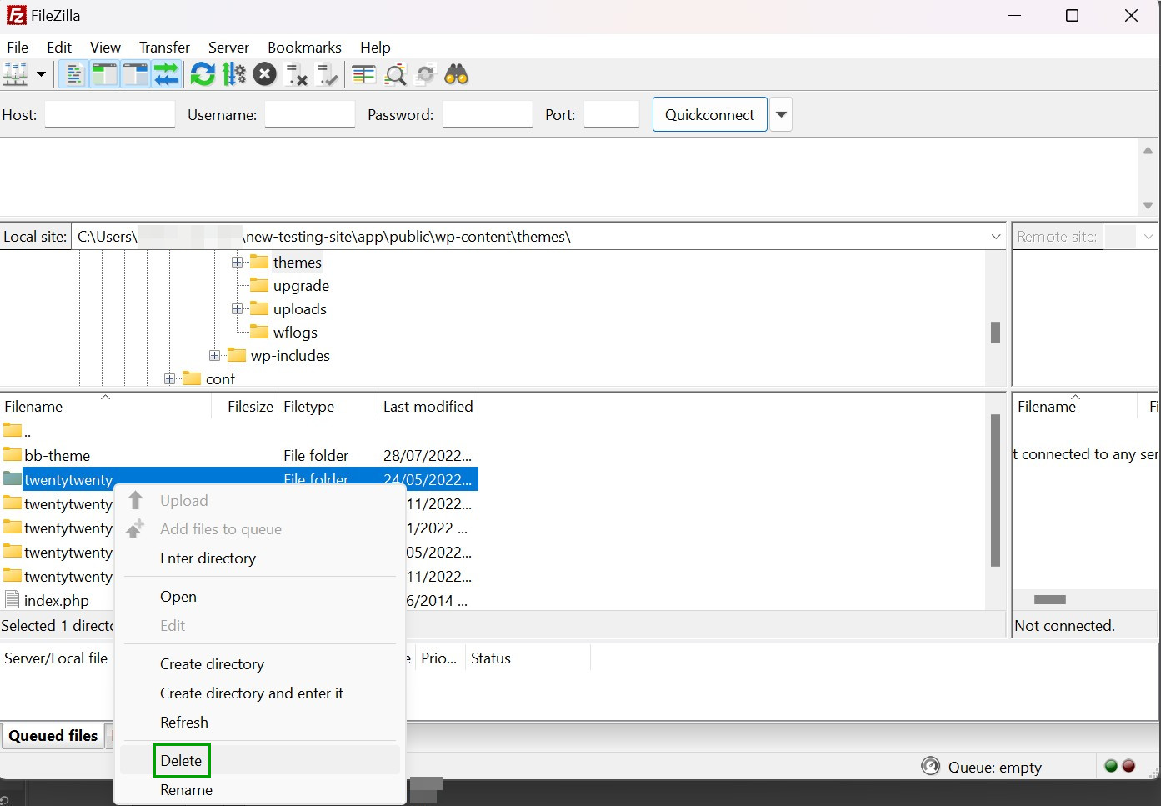The width and height of the screenshot is (1161, 806).
Task: Sort remote files by Filename column
Action: (1075, 406)
